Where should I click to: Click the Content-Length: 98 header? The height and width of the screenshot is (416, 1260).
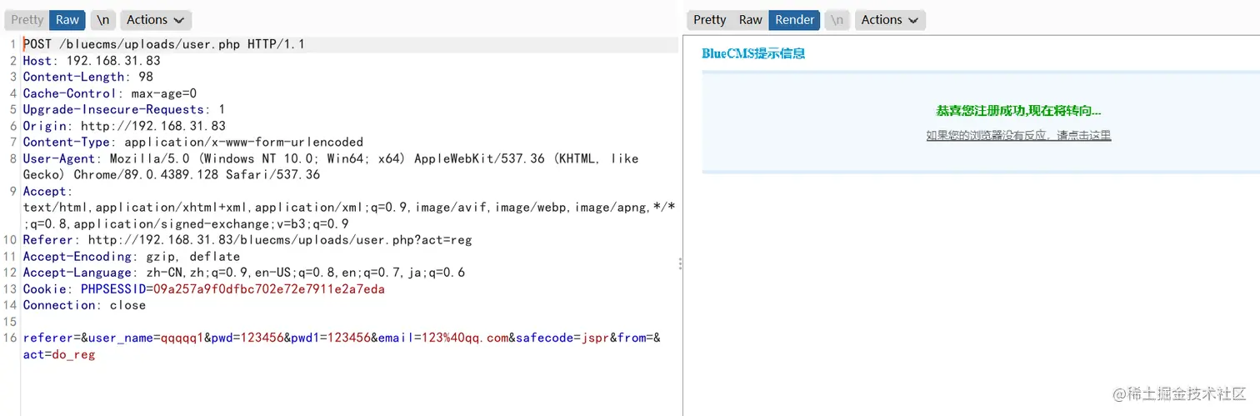[x=88, y=77]
